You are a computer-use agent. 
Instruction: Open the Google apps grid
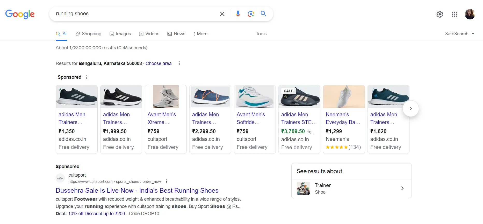tap(455, 14)
